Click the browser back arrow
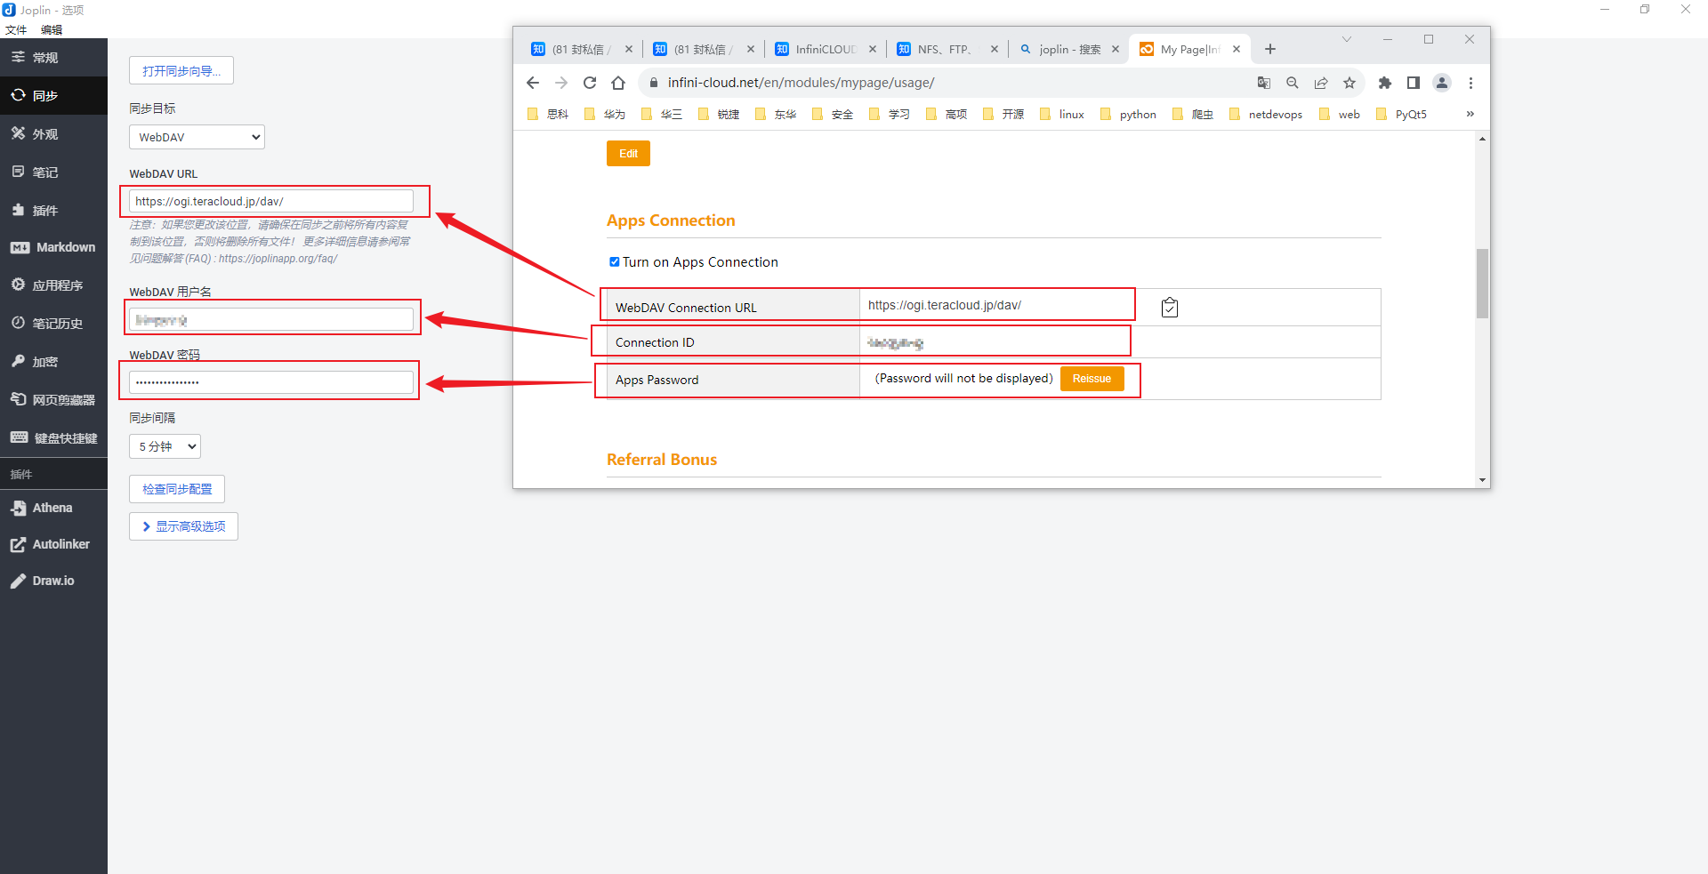Image resolution: width=1708 pixels, height=874 pixels. (x=533, y=83)
